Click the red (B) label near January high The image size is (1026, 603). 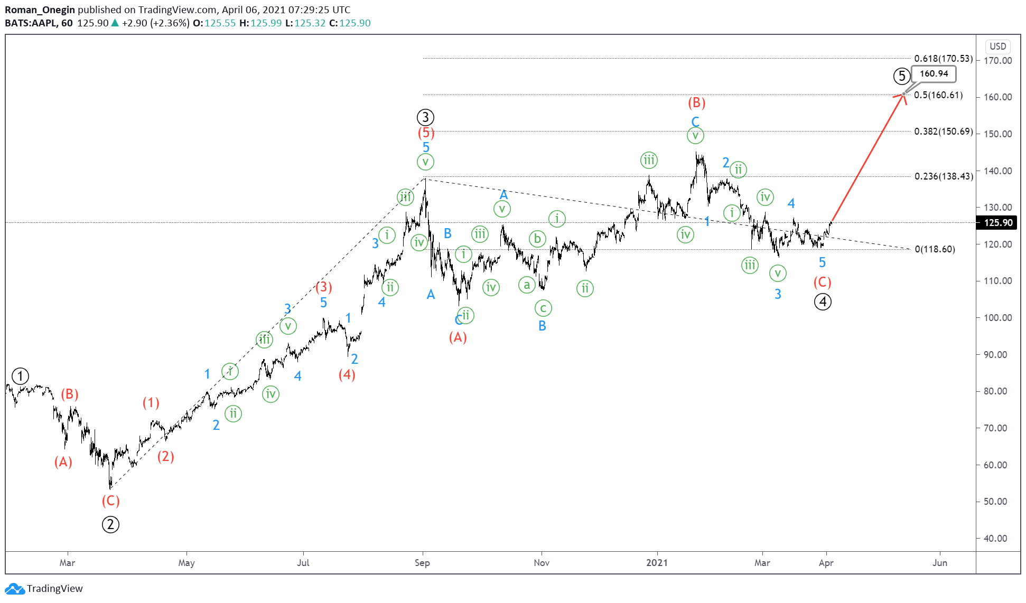(x=696, y=102)
